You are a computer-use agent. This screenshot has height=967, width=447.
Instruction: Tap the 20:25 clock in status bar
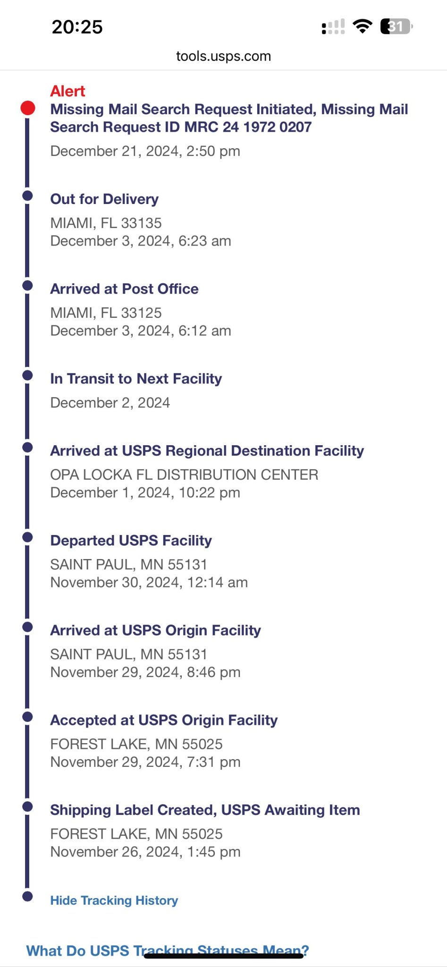77,27
